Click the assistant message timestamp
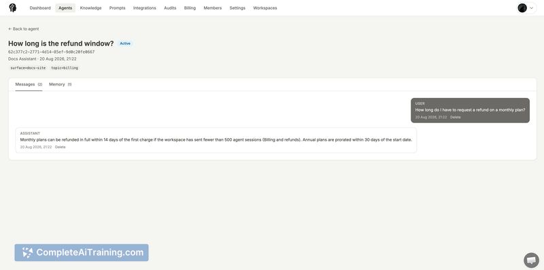Viewport: 544px width, 270px height. pos(36,147)
